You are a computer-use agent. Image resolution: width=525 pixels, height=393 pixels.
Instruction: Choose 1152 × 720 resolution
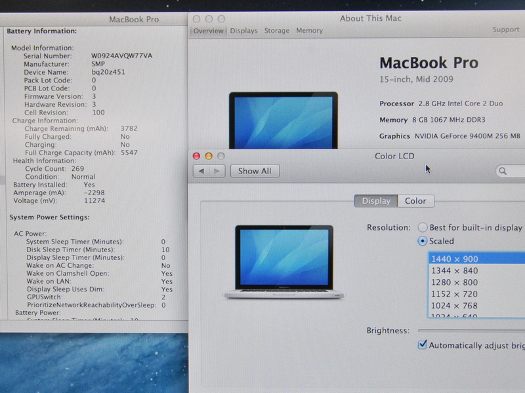(x=476, y=294)
